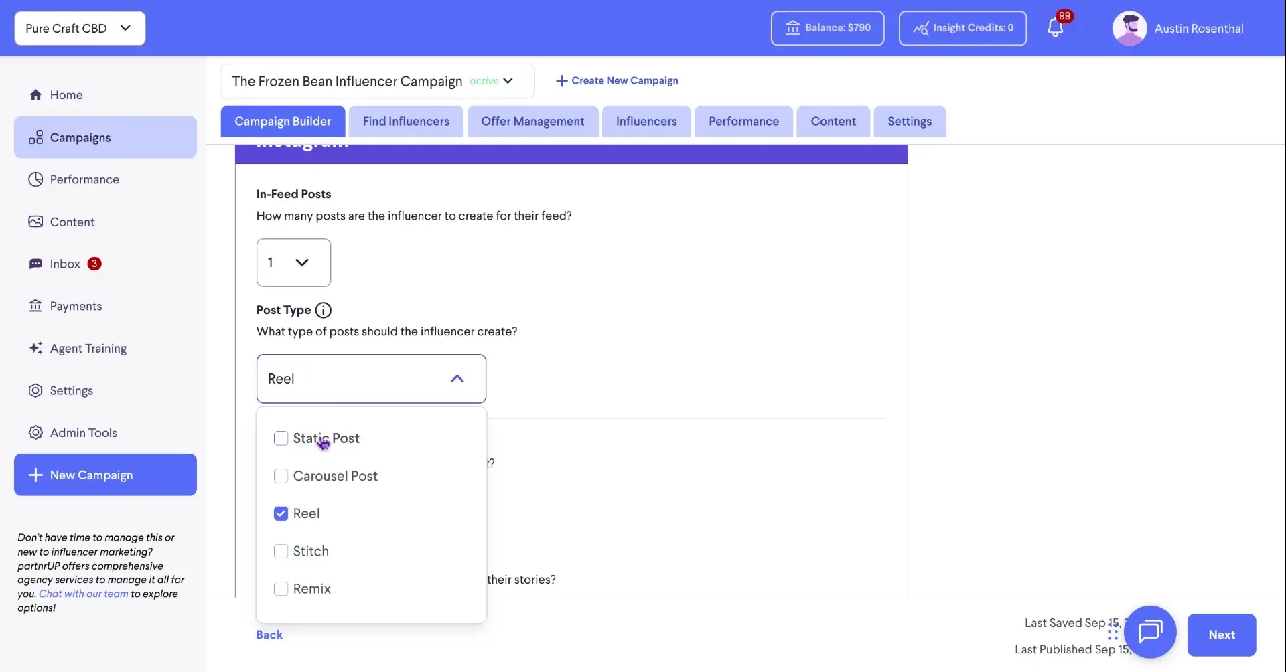Open the Find Influencers tab
Screen dimensions: 1286x672
click(405, 121)
